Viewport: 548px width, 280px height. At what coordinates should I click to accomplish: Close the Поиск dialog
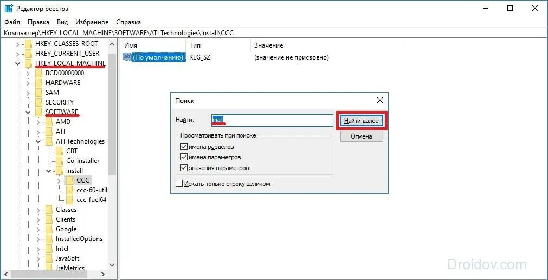[x=380, y=101]
